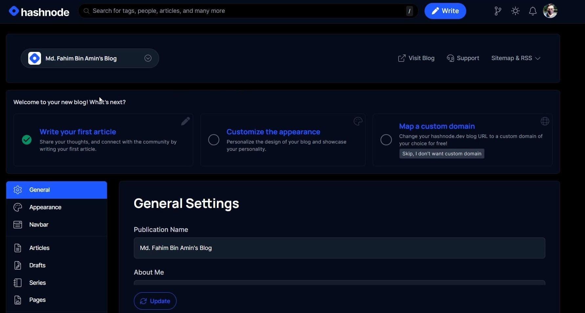Image resolution: width=585 pixels, height=313 pixels.
Task: Open 'Map a custom domain' link
Action: click(x=437, y=126)
